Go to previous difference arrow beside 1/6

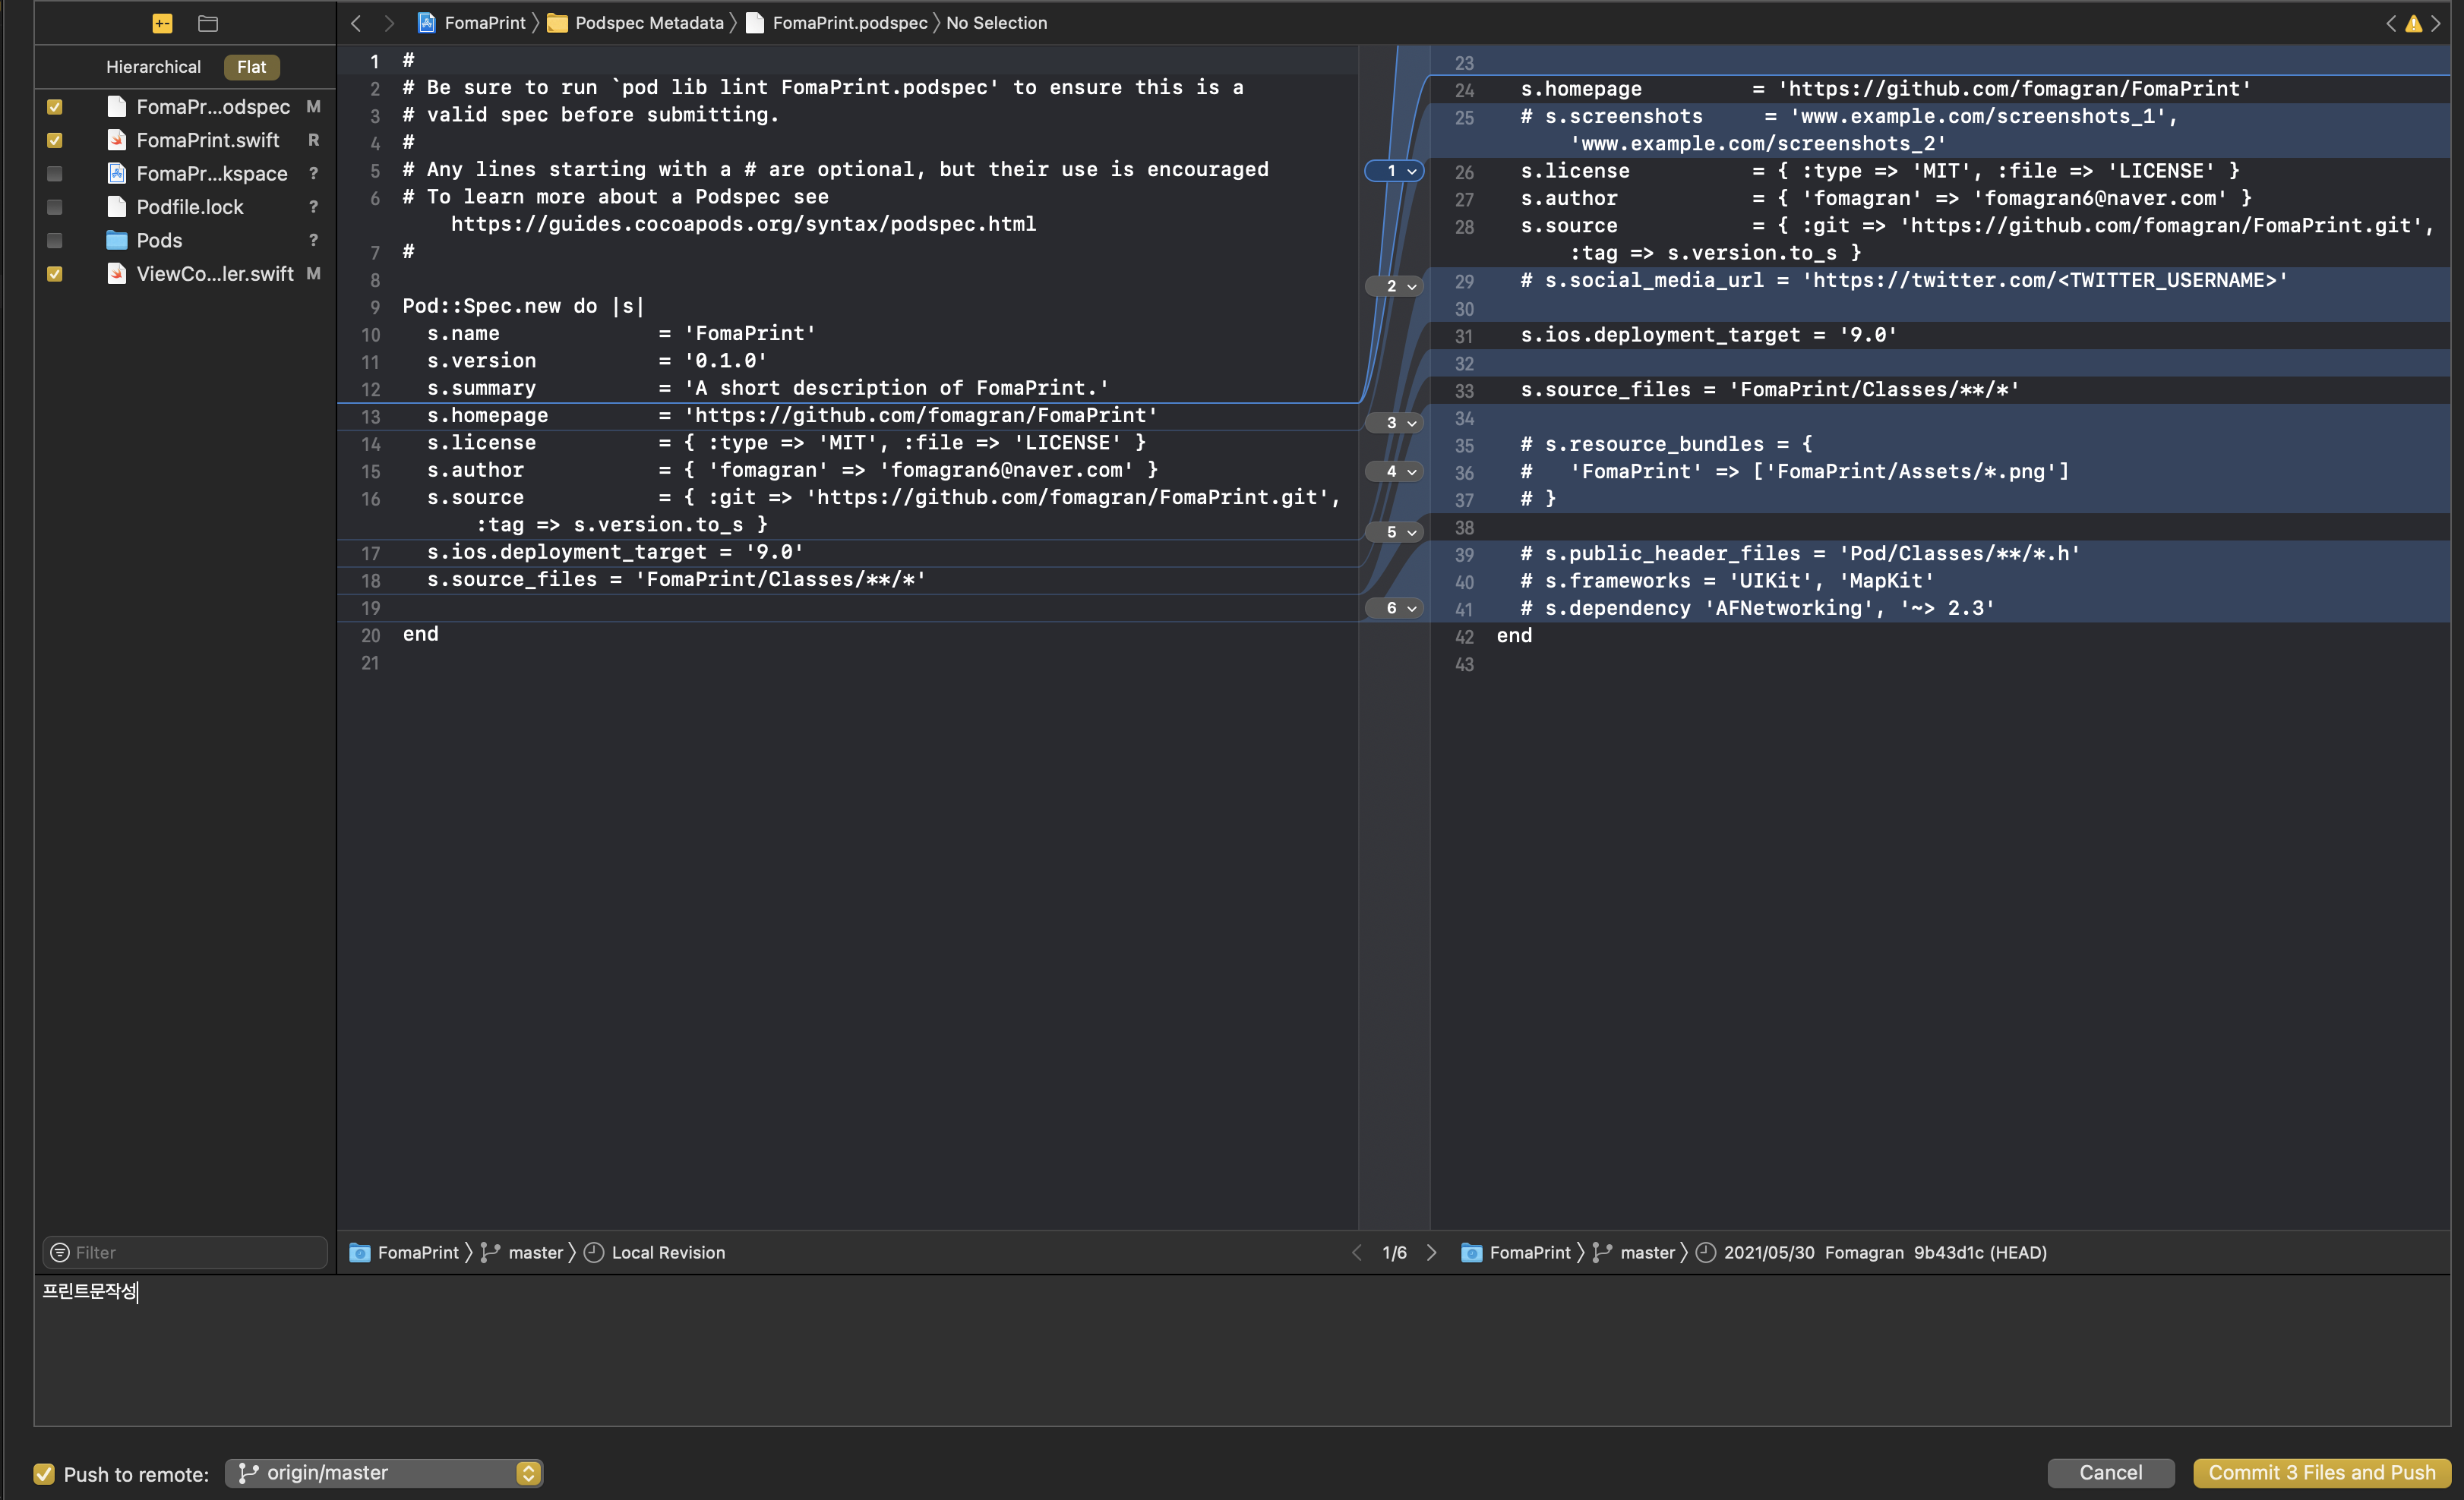tap(1357, 1253)
